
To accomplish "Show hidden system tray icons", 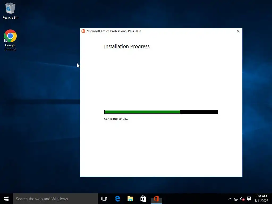I will click(x=229, y=199).
